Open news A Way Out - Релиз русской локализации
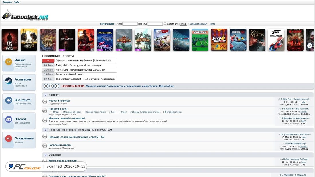The width and height of the screenshot is (315, 177). click(x=78, y=65)
